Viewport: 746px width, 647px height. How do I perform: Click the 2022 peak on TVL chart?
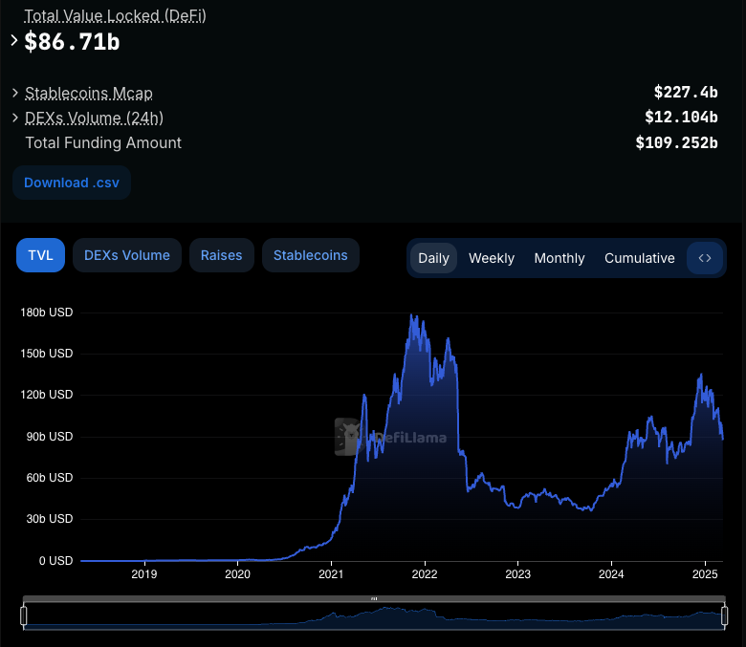point(412,315)
